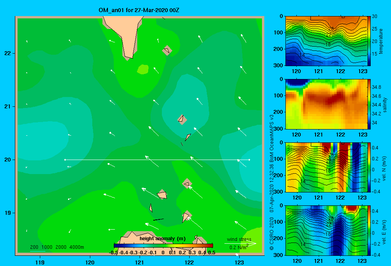The width and height of the screenshot is (391, 266).
Task: Click longitude label 123 on main map
Action: click(x=239, y=262)
